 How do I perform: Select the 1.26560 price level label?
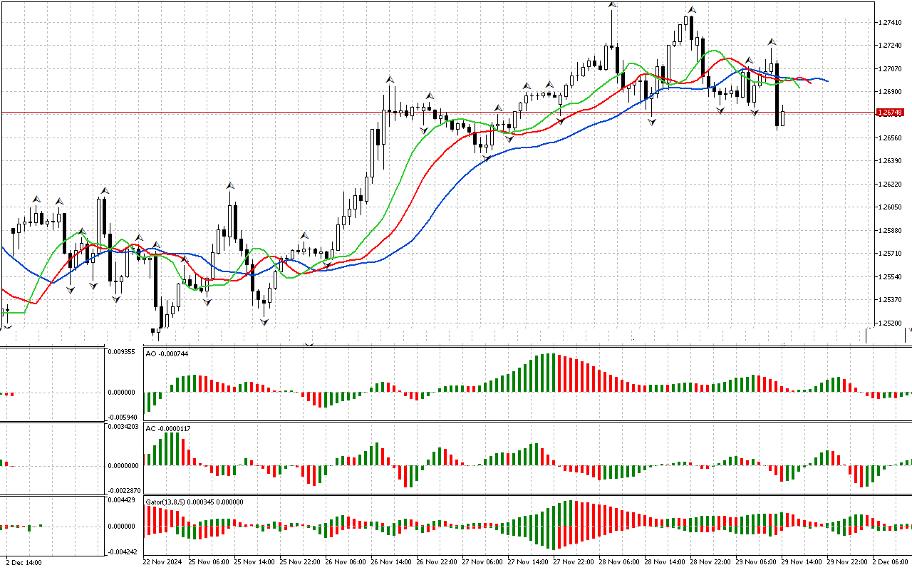[x=891, y=138]
